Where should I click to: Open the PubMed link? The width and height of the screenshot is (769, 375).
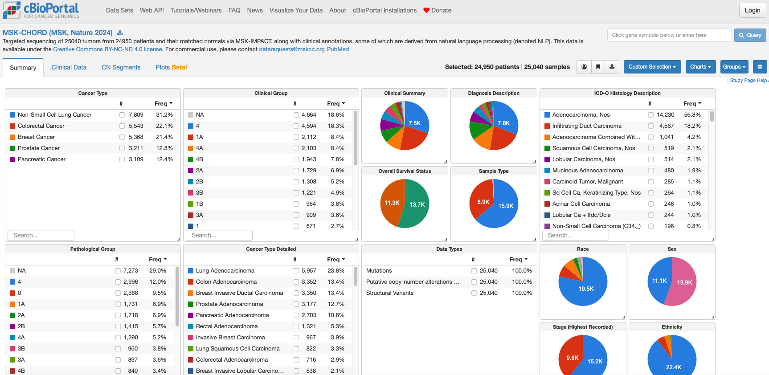click(338, 49)
